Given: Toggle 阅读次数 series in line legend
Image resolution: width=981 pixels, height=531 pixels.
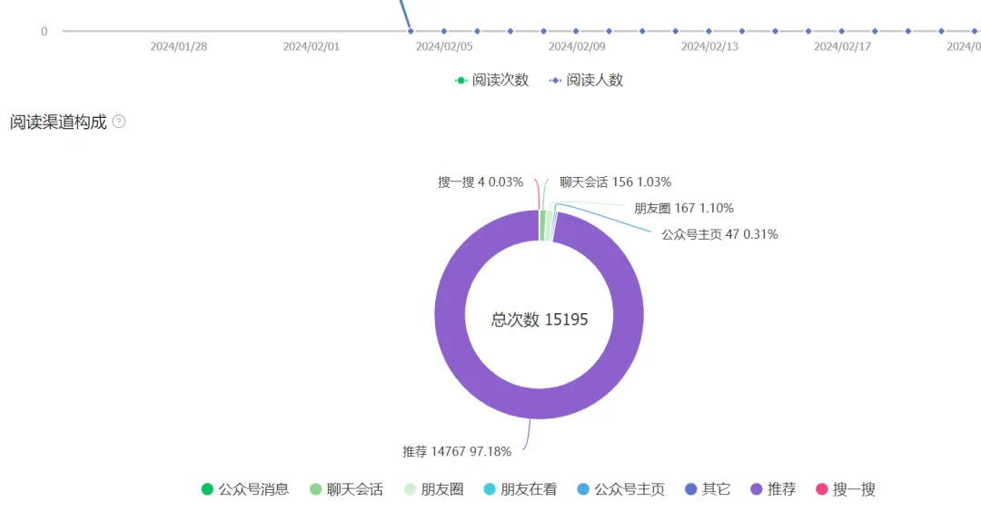Looking at the screenshot, I should (491, 80).
